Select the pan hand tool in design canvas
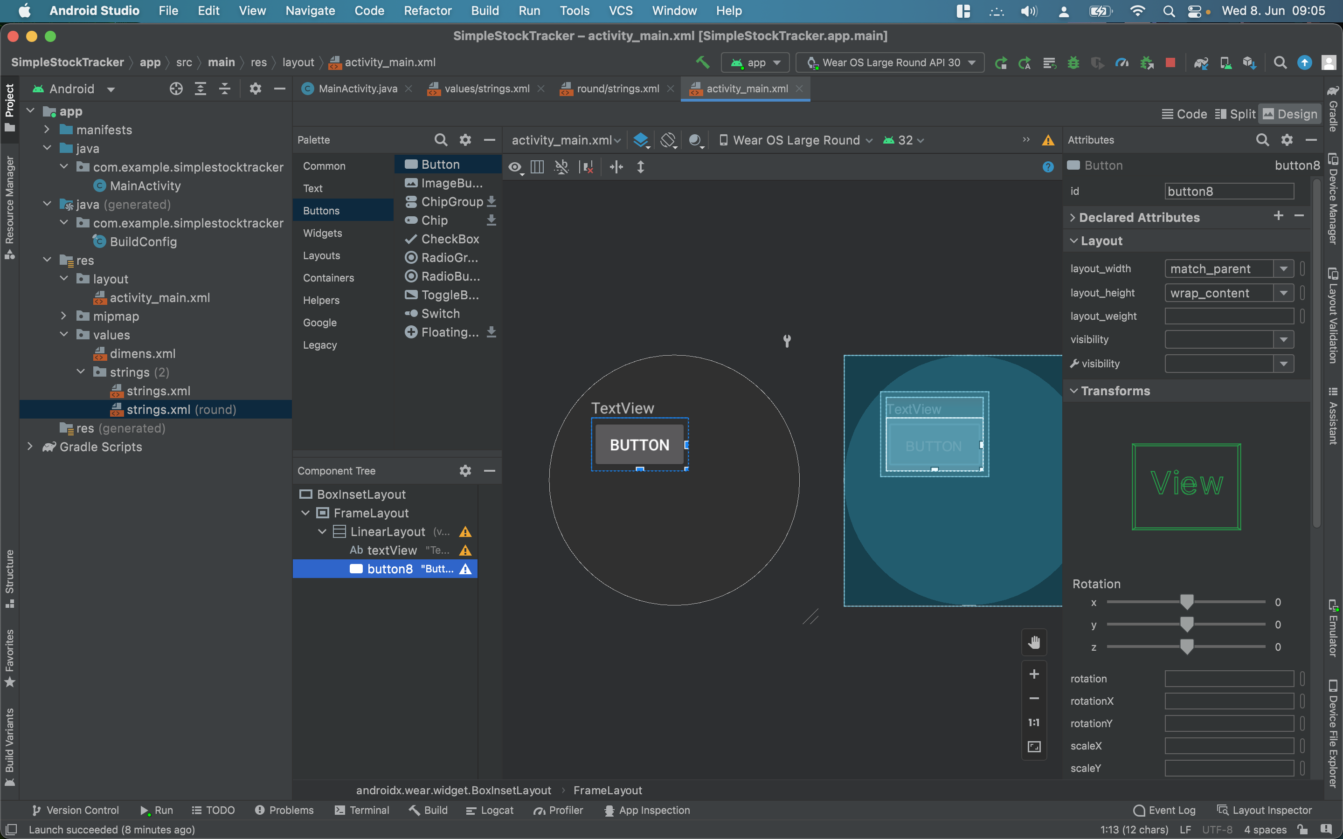Viewport: 1343px width, 839px height. (x=1034, y=643)
